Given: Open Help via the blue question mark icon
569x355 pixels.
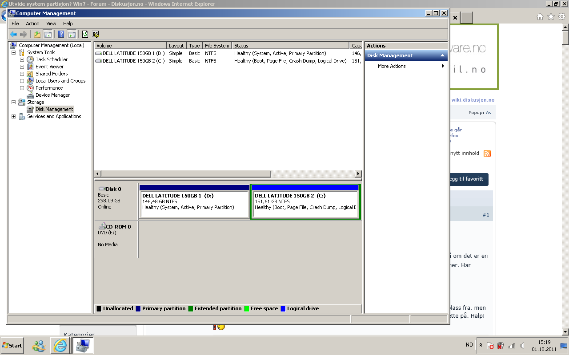Looking at the screenshot, I should tap(61, 34).
